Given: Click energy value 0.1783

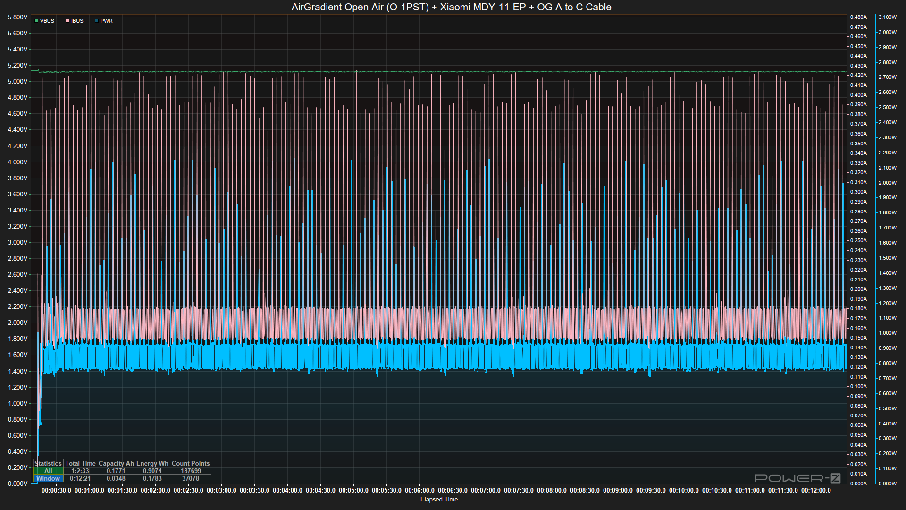Looking at the screenshot, I should click(152, 478).
